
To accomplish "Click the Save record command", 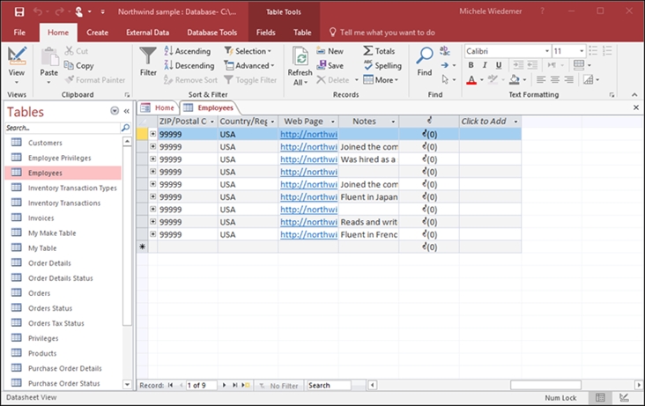I will tap(330, 65).
